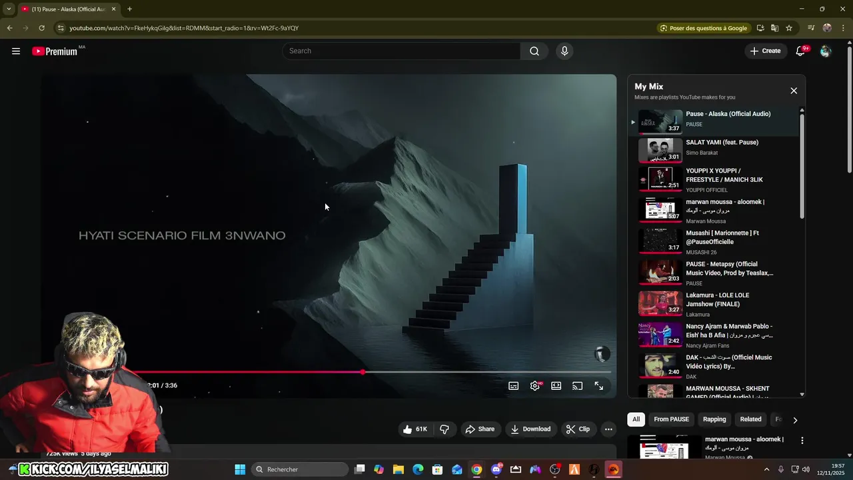Screen dimensions: 853x480
Task: Switch to theater mode
Action: (556, 386)
